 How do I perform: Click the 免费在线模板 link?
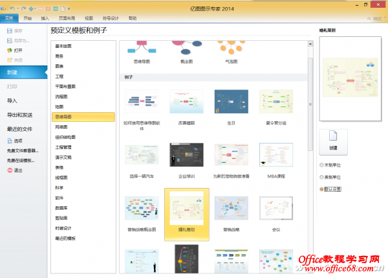[21, 161]
